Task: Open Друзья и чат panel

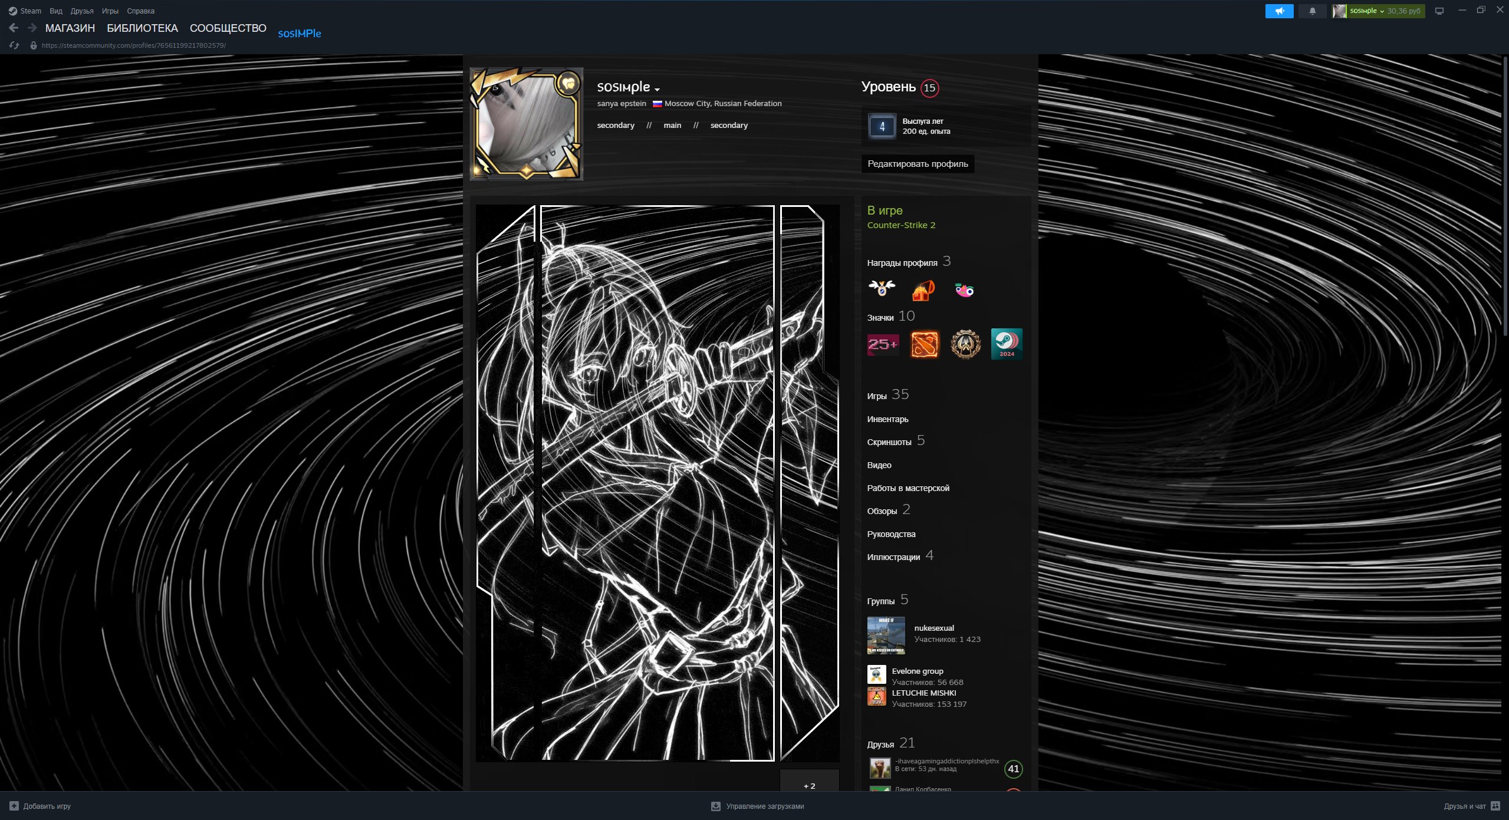Action: point(1472,806)
